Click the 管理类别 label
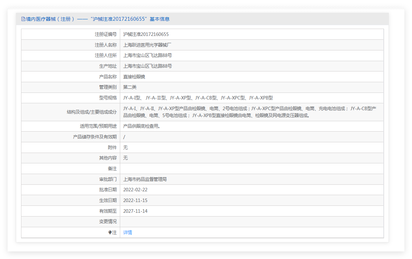The height and width of the screenshot is (259, 412). [x=108, y=87]
